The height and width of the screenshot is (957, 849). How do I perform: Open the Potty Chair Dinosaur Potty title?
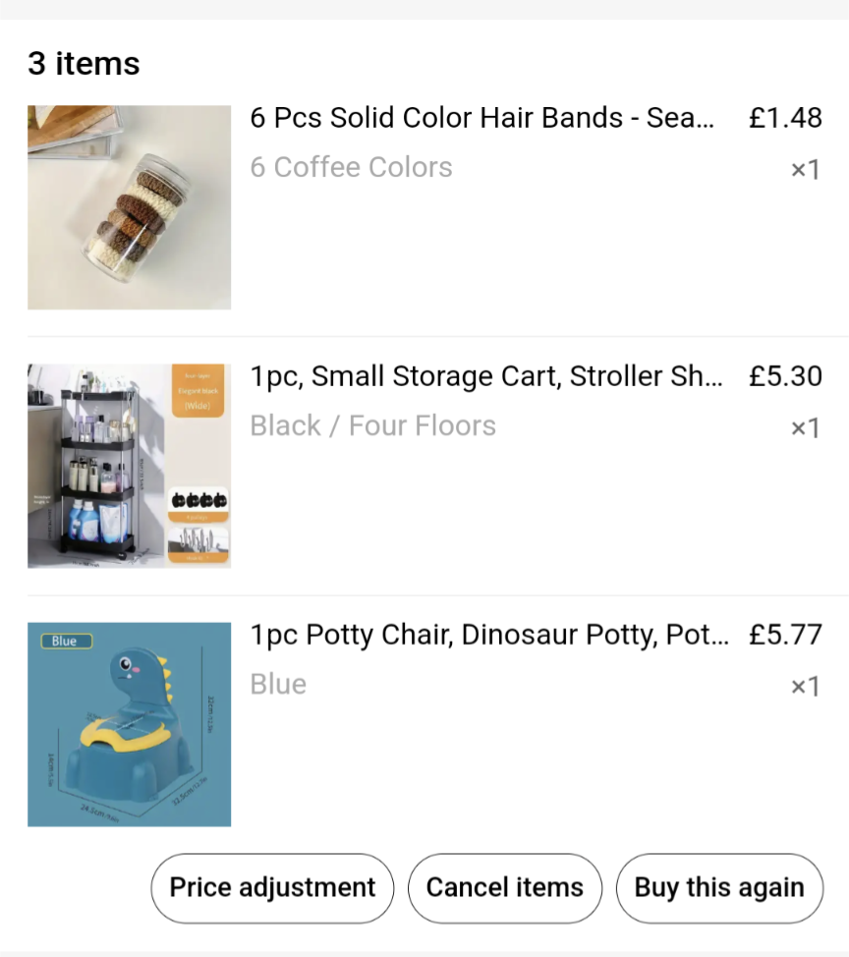point(489,635)
